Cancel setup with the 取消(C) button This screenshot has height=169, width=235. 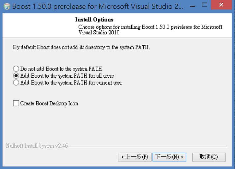click(209, 157)
